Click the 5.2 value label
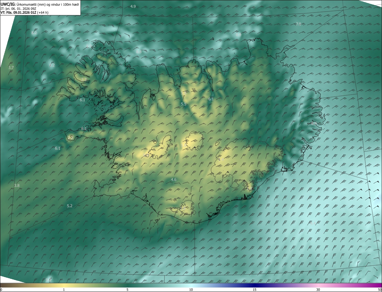Viewport: 382px width, 292px height. coord(70,206)
